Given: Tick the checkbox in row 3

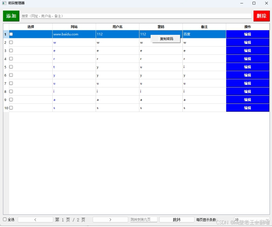Looking at the screenshot, I should pyautogui.click(x=11, y=51).
